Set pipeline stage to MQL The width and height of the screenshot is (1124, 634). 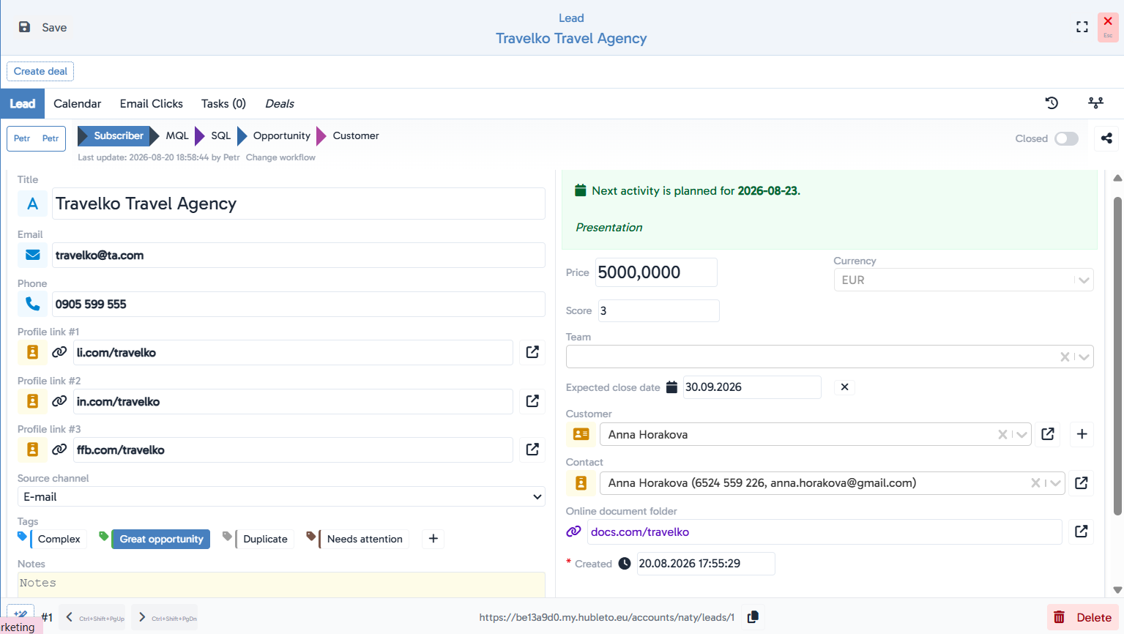177,135
